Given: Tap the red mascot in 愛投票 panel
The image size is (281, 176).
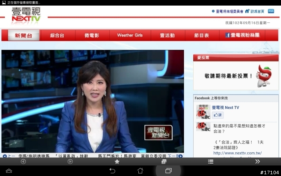Looking at the screenshot, I should [x=264, y=76].
